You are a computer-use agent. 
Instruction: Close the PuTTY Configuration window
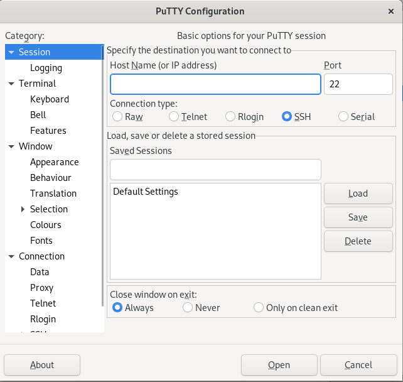click(391, 11)
